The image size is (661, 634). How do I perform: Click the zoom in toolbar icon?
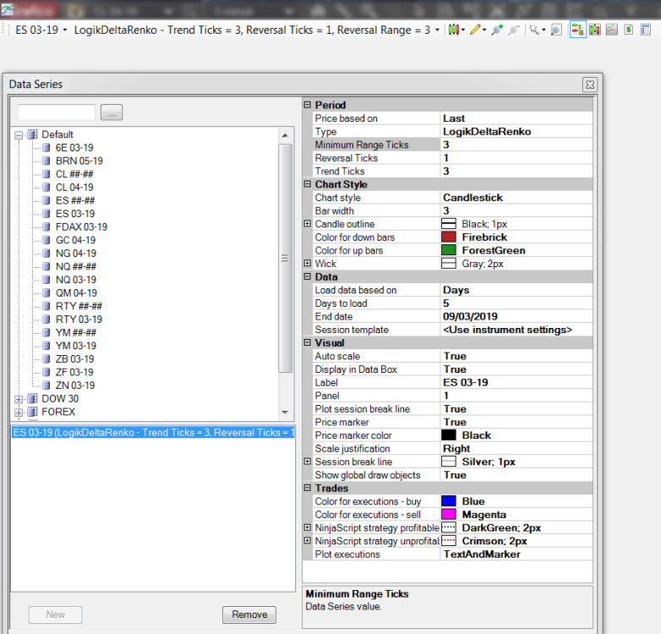(x=496, y=30)
